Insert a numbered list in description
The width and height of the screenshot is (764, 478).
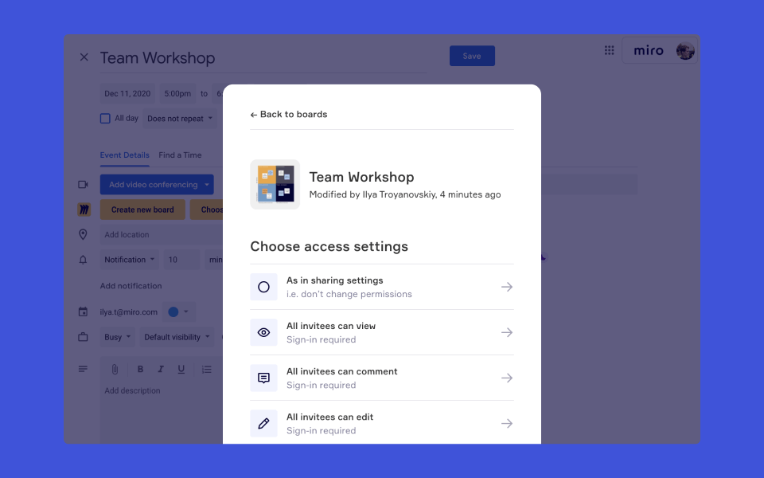pos(207,369)
